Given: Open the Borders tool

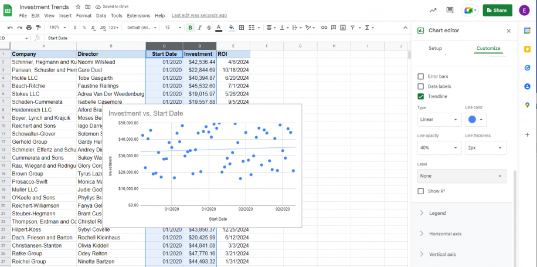Looking at the screenshot, I should pyautogui.click(x=242, y=28).
